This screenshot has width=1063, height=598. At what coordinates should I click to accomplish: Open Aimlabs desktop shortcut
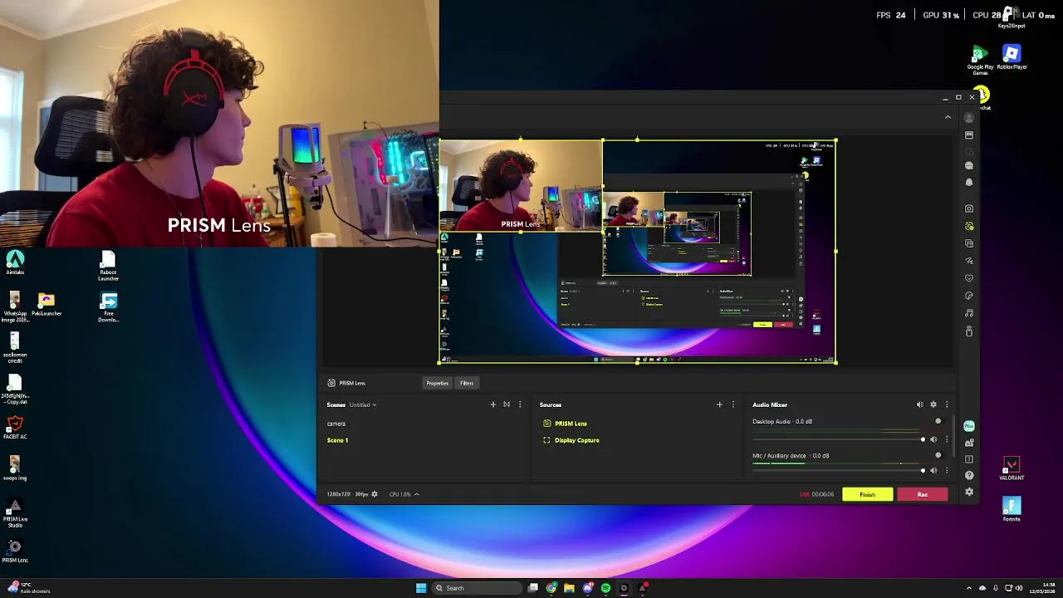[15, 263]
